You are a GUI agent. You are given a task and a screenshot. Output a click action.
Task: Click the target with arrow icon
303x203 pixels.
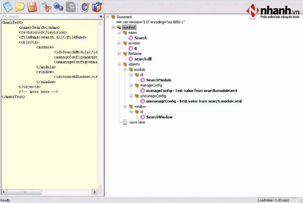(x=85, y=6)
